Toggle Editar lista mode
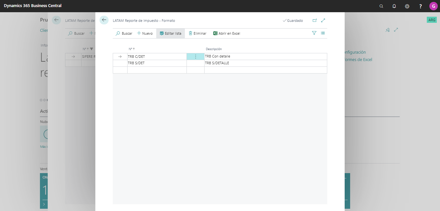Image resolution: width=440 pixels, height=211 pixels. coord(170,33)
